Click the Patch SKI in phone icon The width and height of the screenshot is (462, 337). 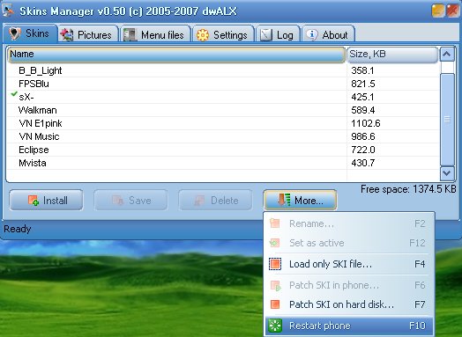[x=275, y=285]
